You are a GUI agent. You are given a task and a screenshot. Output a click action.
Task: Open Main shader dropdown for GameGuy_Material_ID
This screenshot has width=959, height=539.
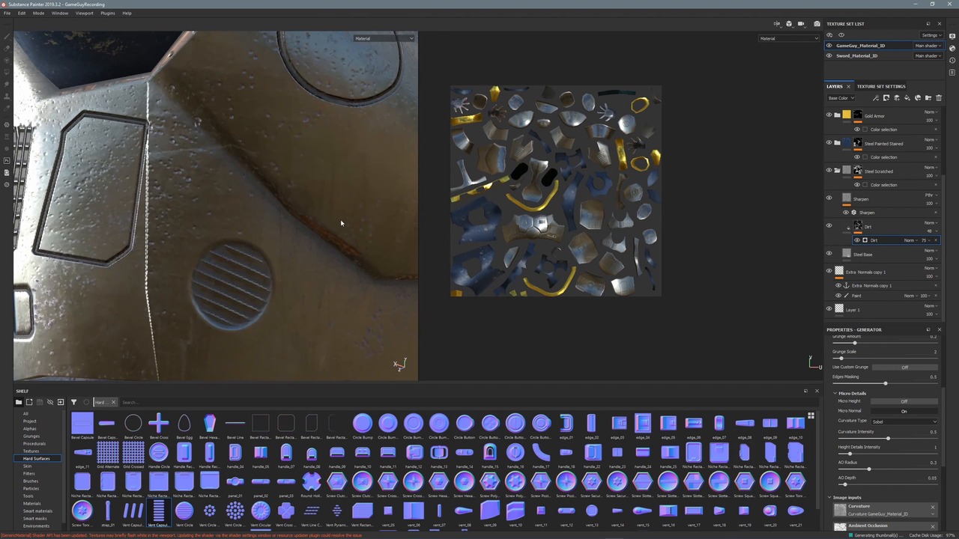pos(928,46)
